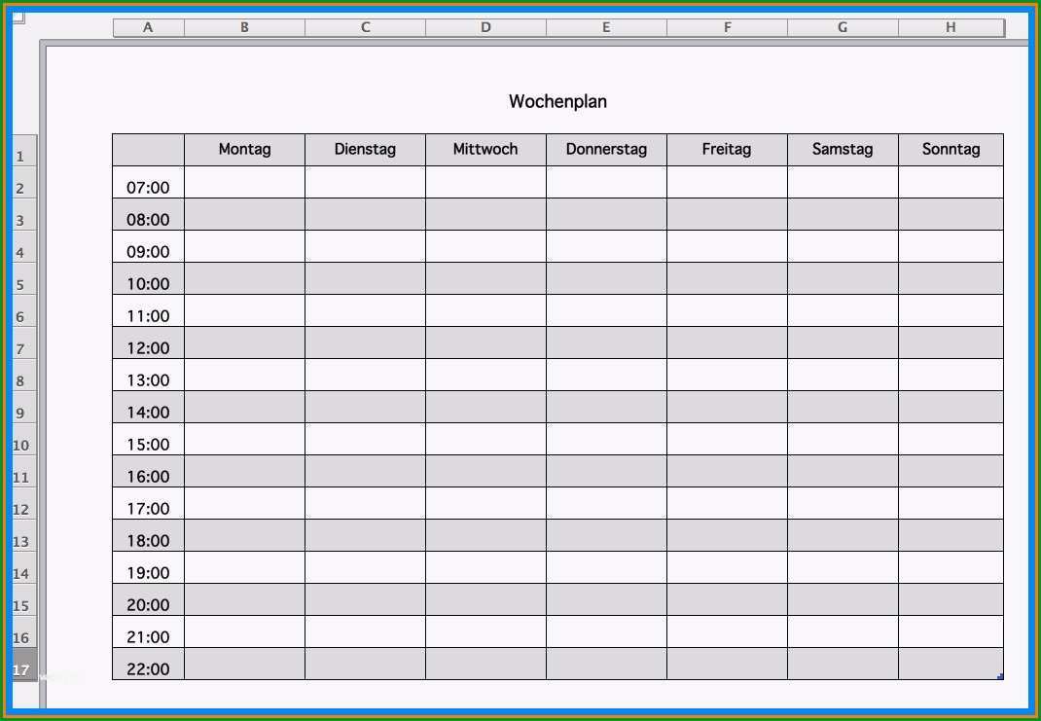
Task: Click the Mittwoch header cell
Action: 486,150
